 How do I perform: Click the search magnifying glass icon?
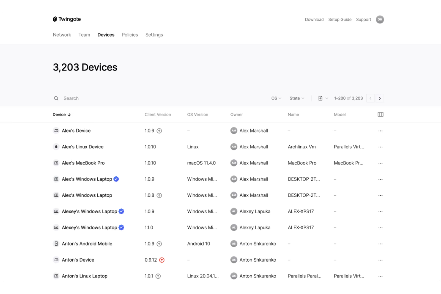pos(56,98)
